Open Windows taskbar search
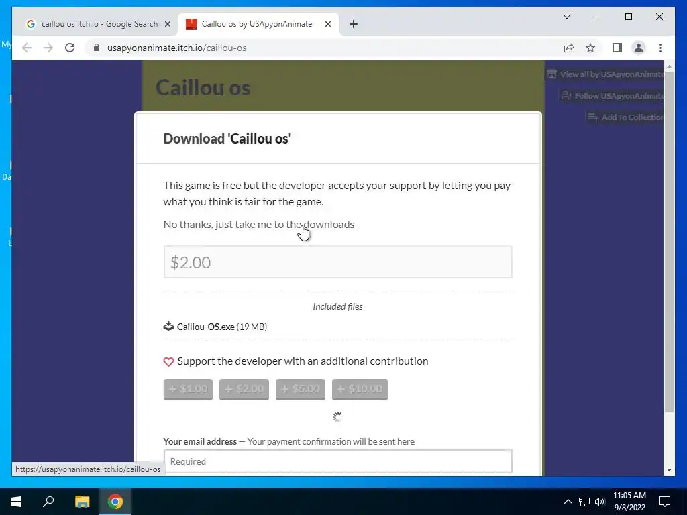Screen dimensions: 687x515 click(48, 502)
